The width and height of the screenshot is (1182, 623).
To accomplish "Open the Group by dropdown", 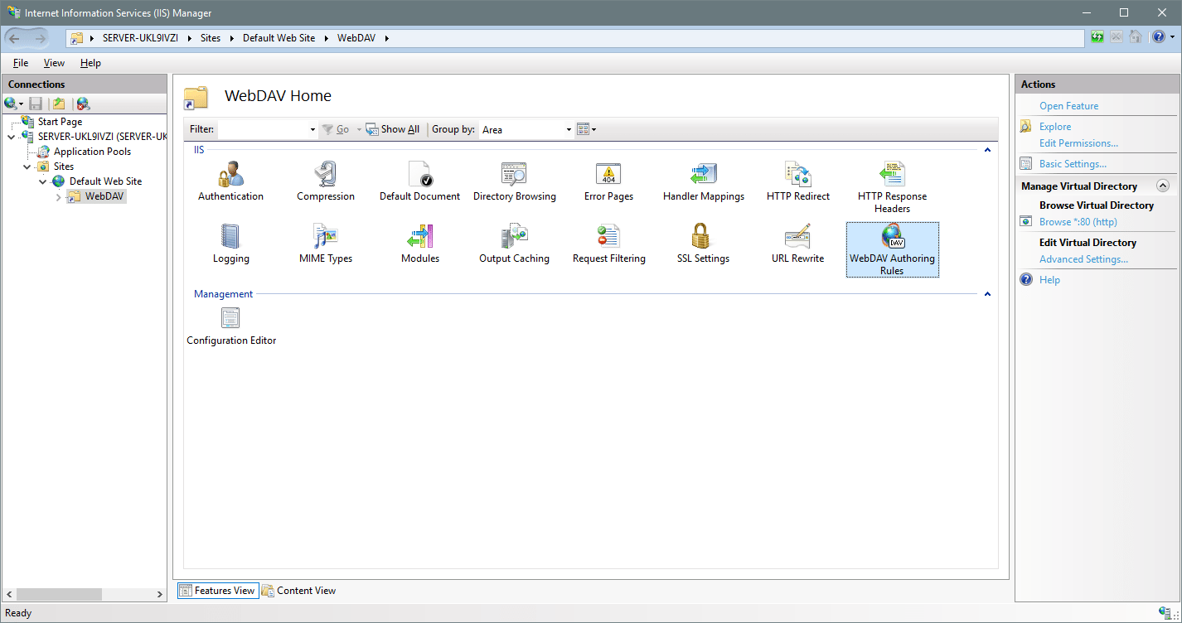I will (569, 130).
